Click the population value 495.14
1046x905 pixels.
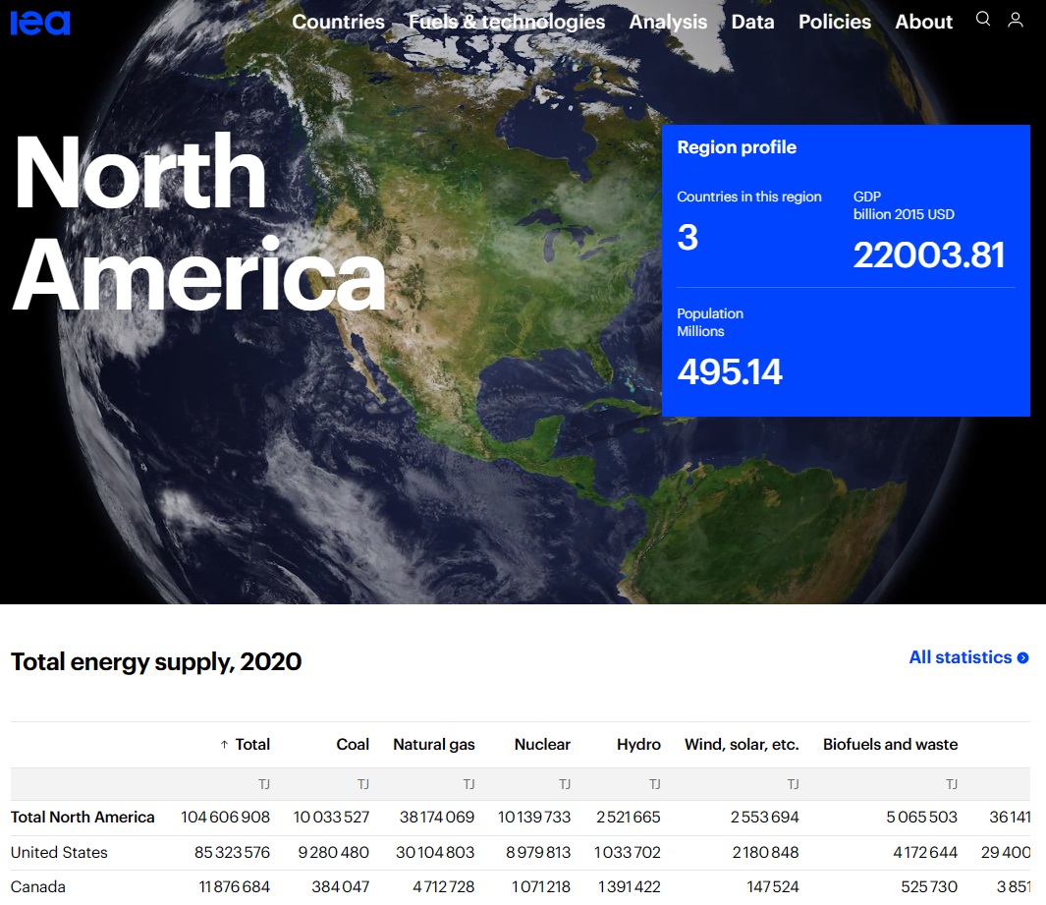point(729,371)
